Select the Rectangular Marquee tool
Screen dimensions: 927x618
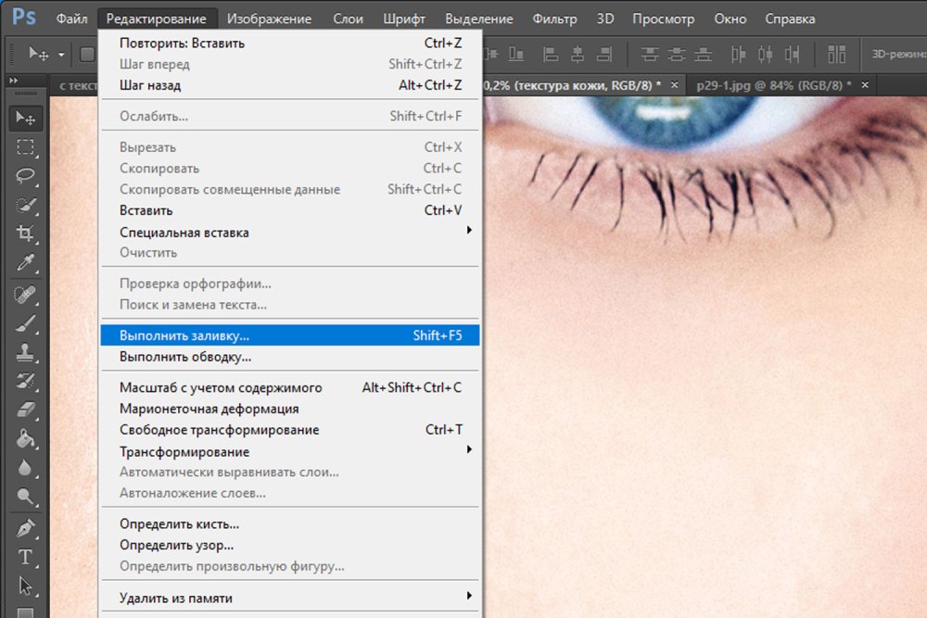pyautogui.click(x=25, y=146)
